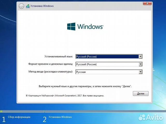Open the time and currency format dropdown arrow

click(x=140, y=64)
